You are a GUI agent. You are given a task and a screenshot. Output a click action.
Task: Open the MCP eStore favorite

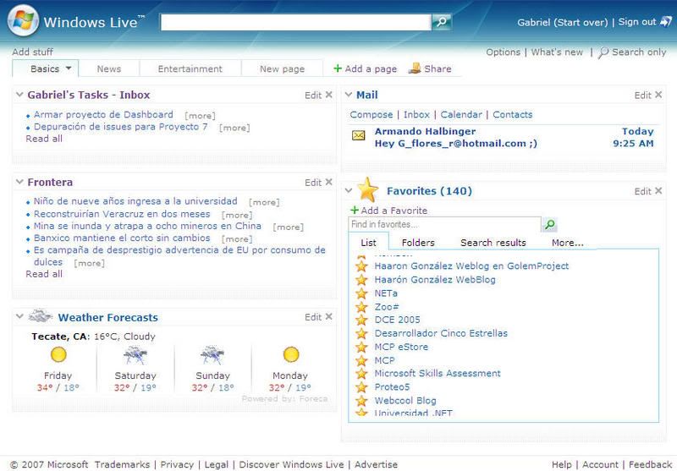pos(401,347)
